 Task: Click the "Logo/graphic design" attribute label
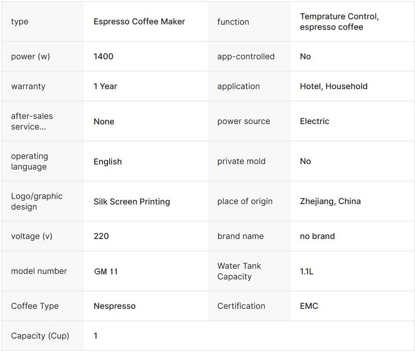point(37,201)
